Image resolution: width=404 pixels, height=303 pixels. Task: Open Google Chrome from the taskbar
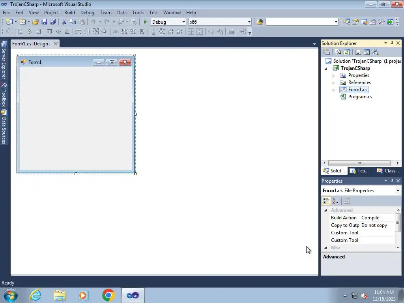(x=108, y=295)
